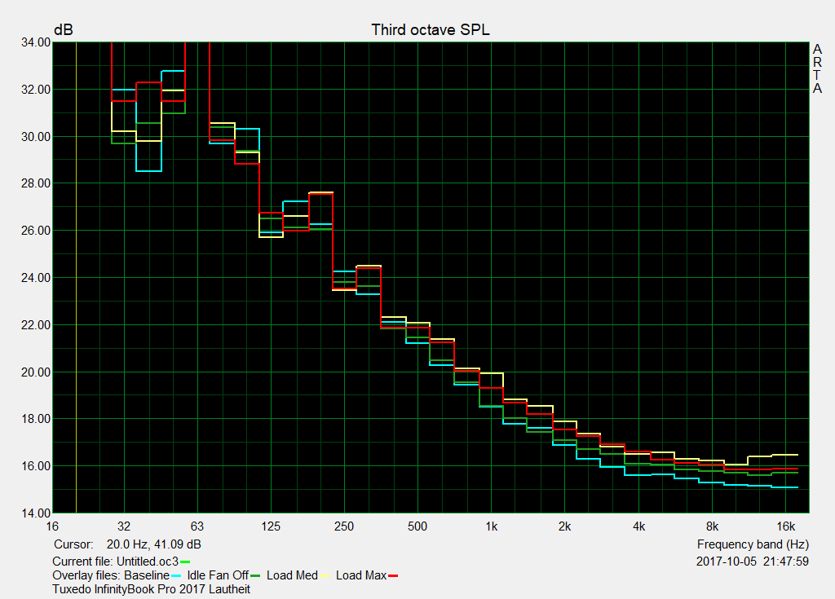Click the 'Third octave SPL' chart title

pyautogui.click(x=431, y=30)
